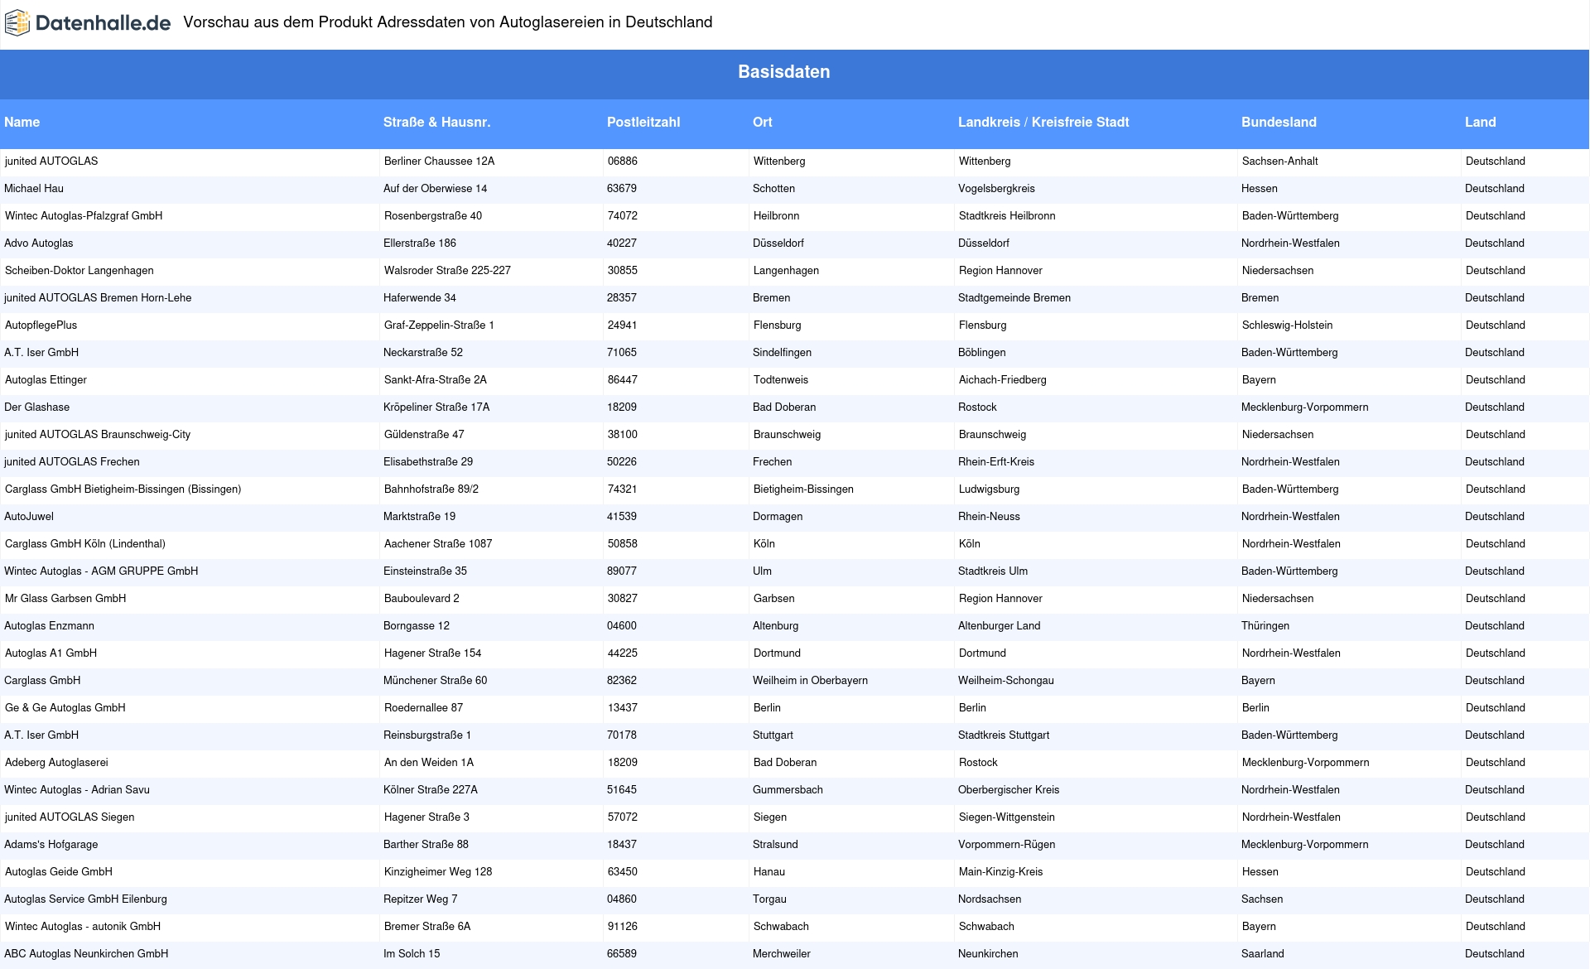Click postal code 63679
The image size is (1590, 969).
(x=622, y=189)
